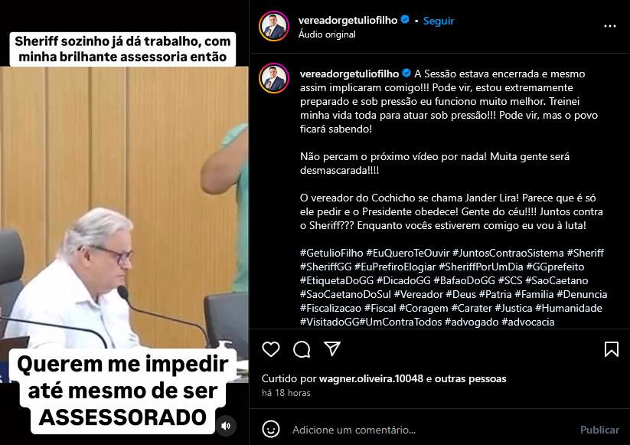
Task: Open the #SaoCaetanoDoSul hashtag
Action: [345, 294]
